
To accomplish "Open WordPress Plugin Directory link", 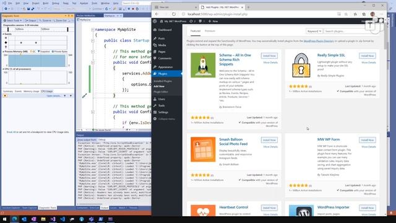I will (x=319, y=41).
